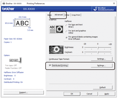Viewport: 118px width, 98px height.
Task: Click the Peeler Function: Off text
Action: click(13, 68)
